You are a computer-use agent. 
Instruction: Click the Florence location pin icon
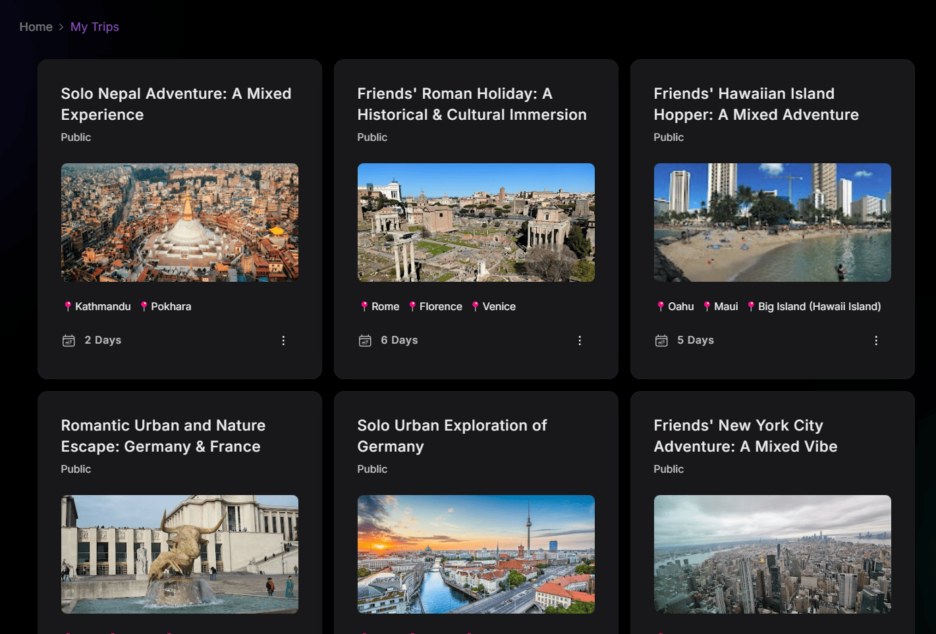(412, 306)
